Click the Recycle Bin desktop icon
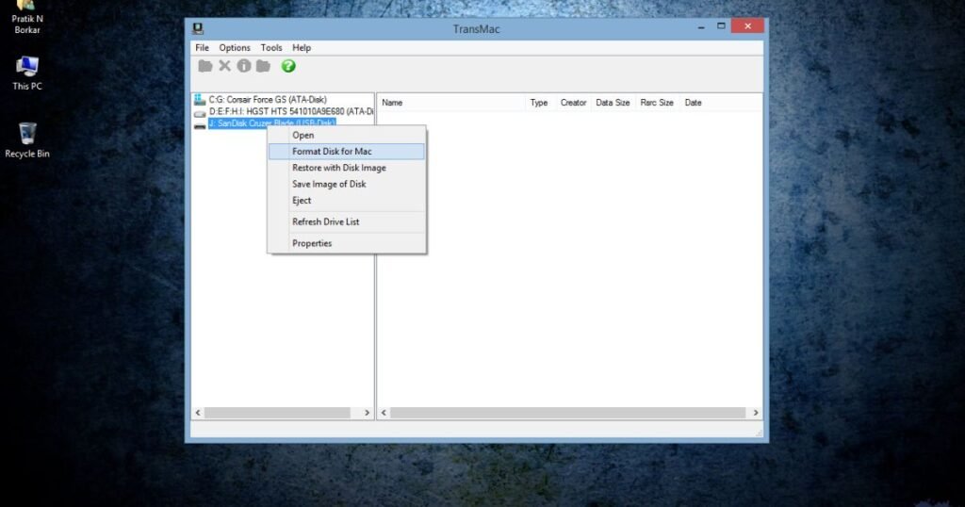Image resolution: width=965 pixels, height=507 pixels. click(x=27, y=139)
